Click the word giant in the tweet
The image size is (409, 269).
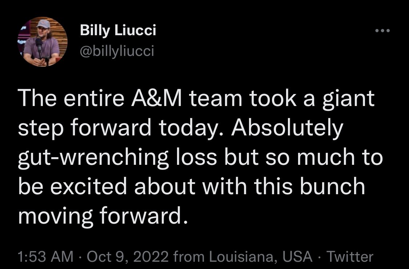coord(349,99)
